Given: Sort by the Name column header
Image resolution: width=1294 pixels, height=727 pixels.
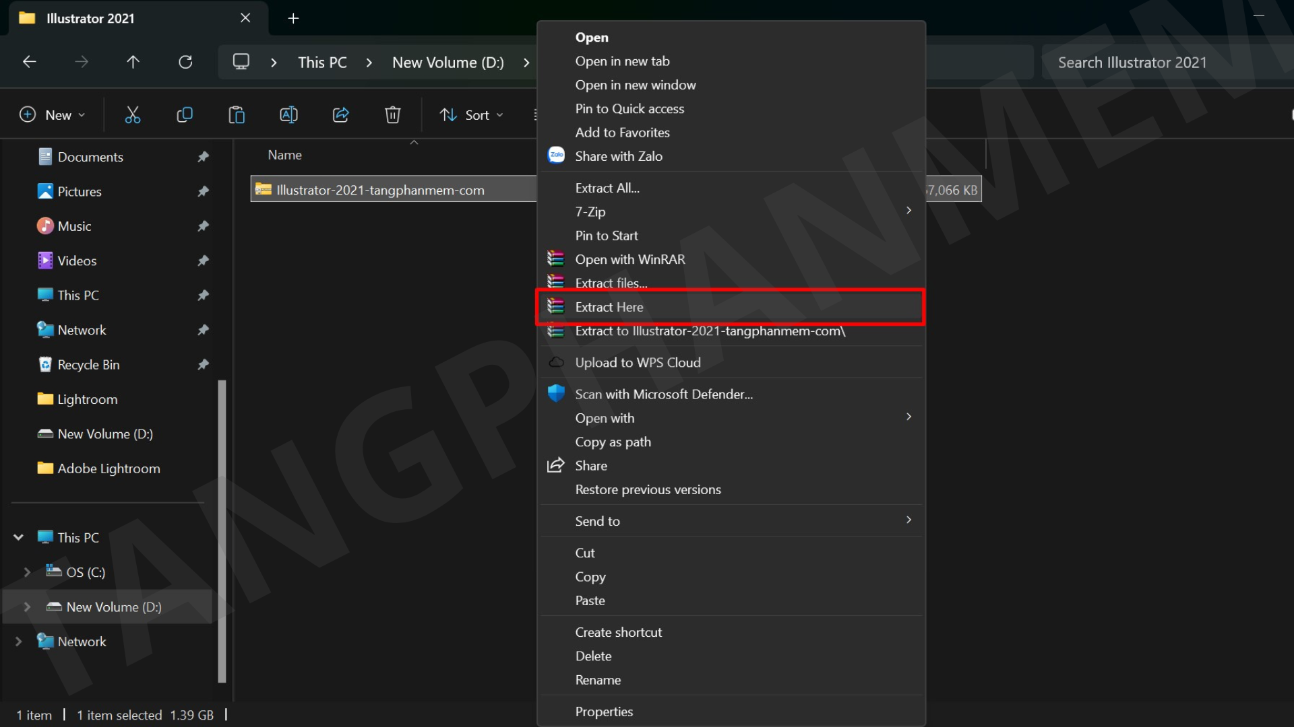Looking at the screenshot, I should tap(284, 155).
